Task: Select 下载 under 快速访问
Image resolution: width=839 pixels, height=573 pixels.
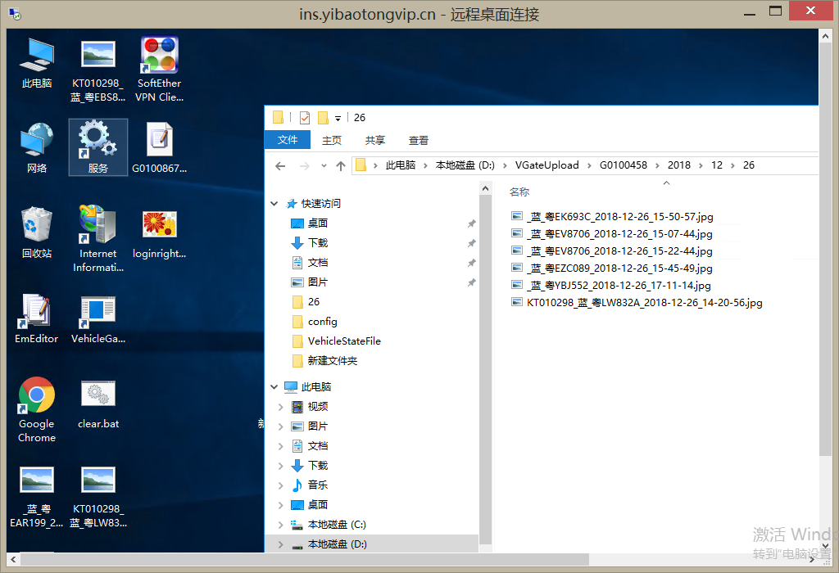Action: 317,243
